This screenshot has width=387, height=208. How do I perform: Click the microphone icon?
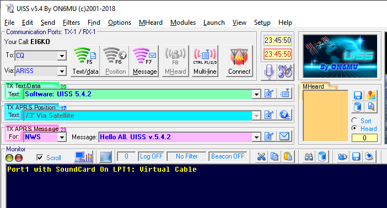click(269, 72)
